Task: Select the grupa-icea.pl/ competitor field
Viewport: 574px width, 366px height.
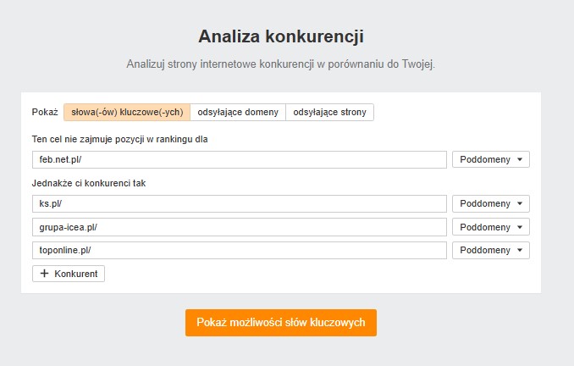Action: click(x=240, y=227)
